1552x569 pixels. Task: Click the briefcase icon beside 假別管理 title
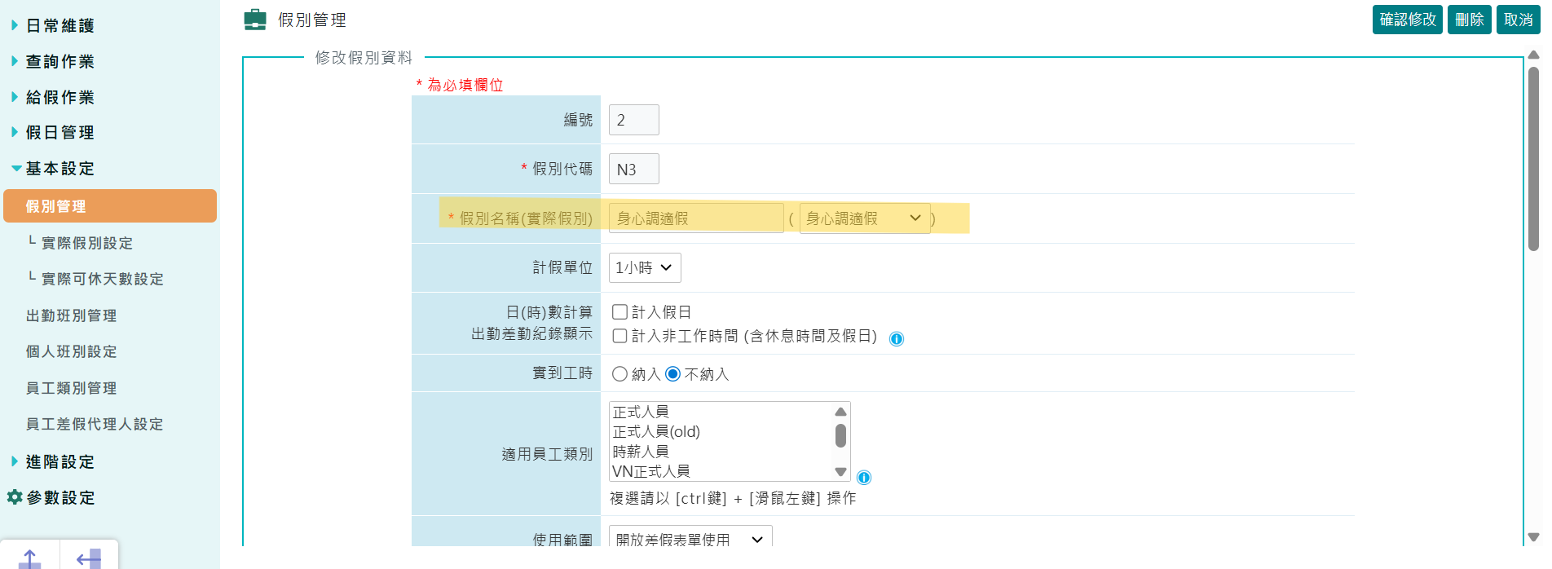(255, 20)
